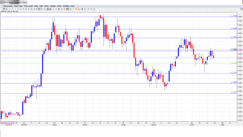The image size is (243, 137).
Task: Switch to 8 hour time scale
Action: pyautogui.click(x=37, y=9)
